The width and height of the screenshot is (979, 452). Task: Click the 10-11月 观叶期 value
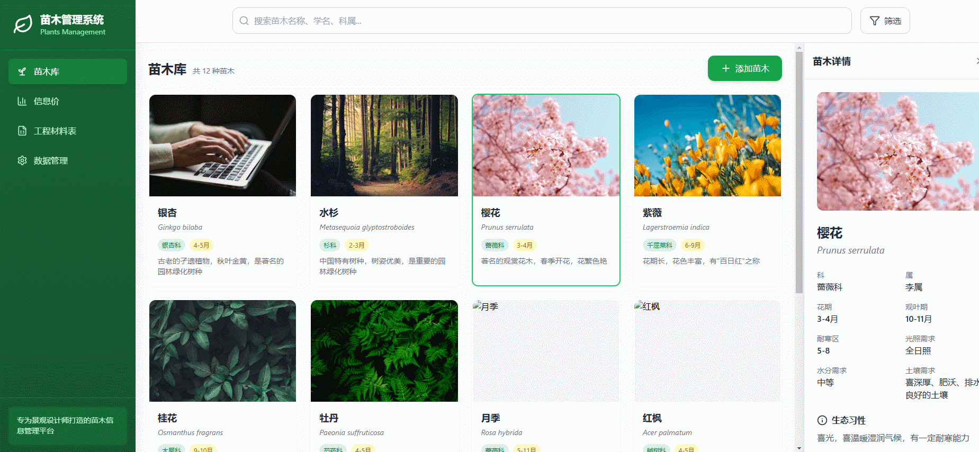click(x=919, y=319)
